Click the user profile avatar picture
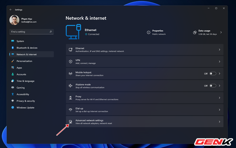Screen dimensions: 236x148 tap(14, 20)
